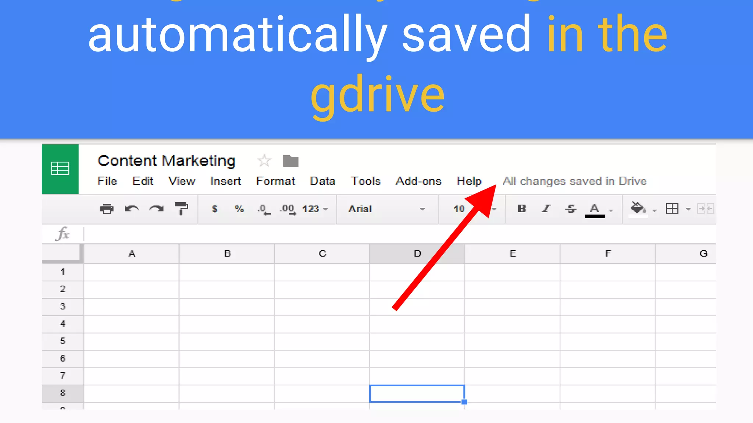Click the selected cell D8
This screenshot has height=423, width=753.
(x=417, y=394)
